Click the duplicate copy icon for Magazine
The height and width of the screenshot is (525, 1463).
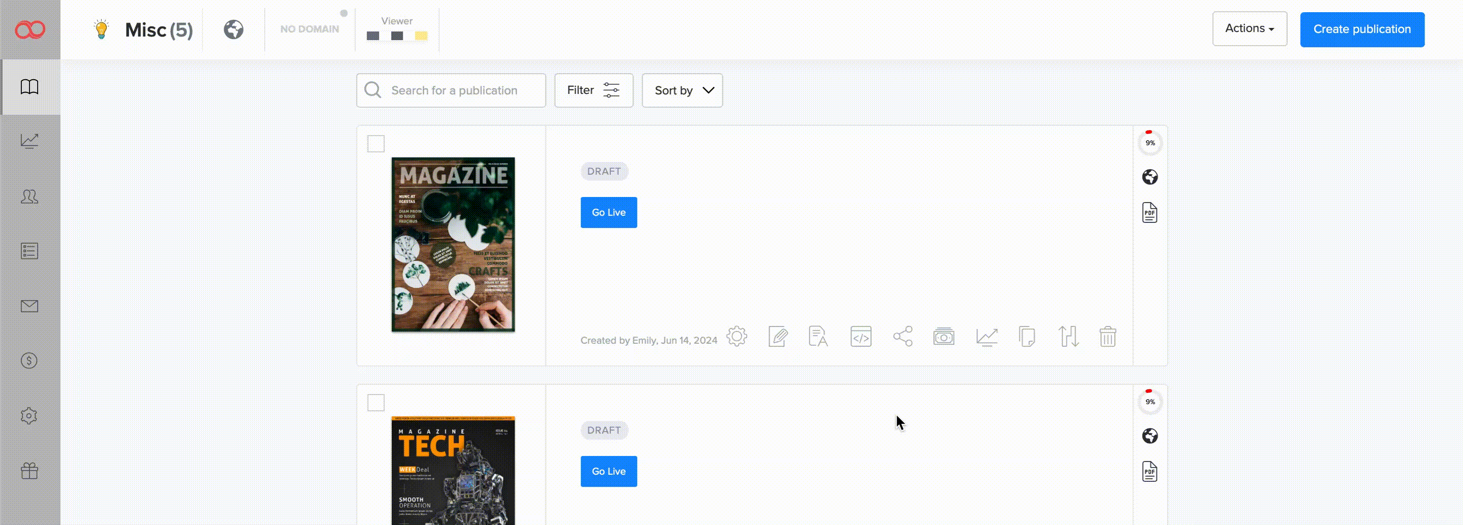[1027, 337]
